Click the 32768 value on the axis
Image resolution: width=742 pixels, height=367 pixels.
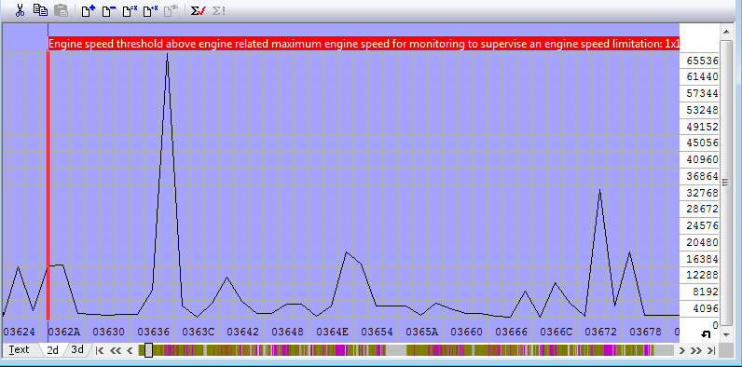coord(703,193)
